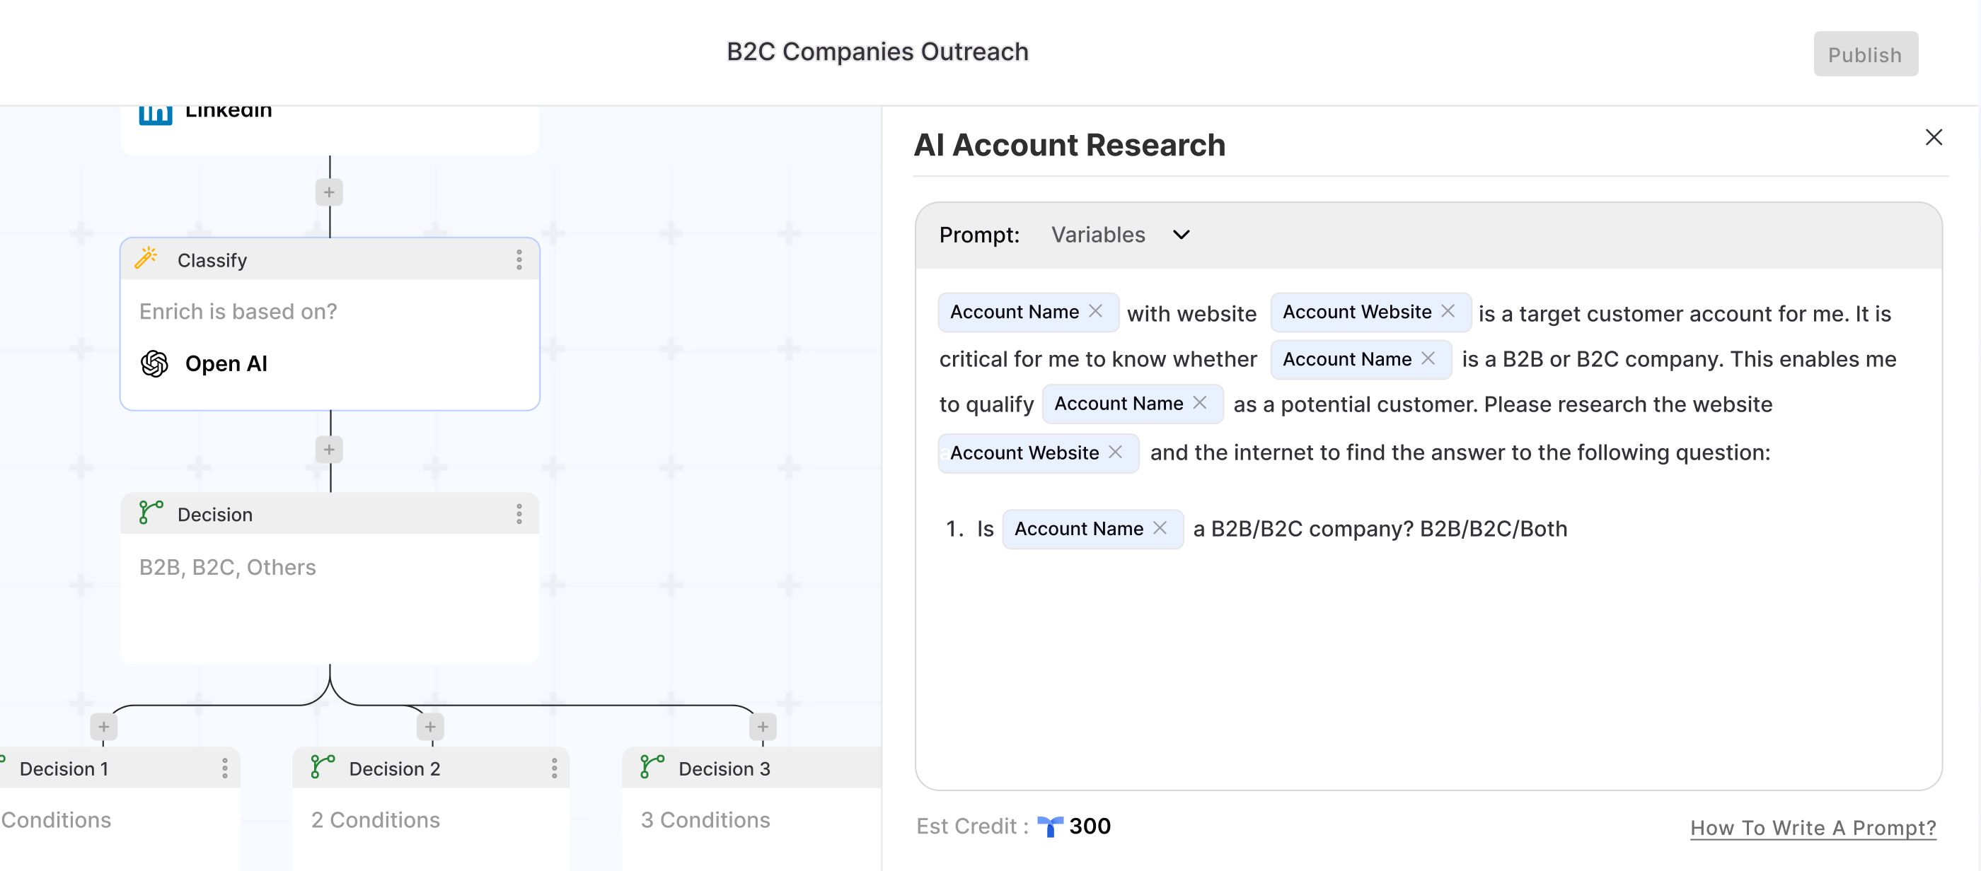Expand the Variables dropdown
Viewport: 1981px width, 871px height.
[1098, 235]
